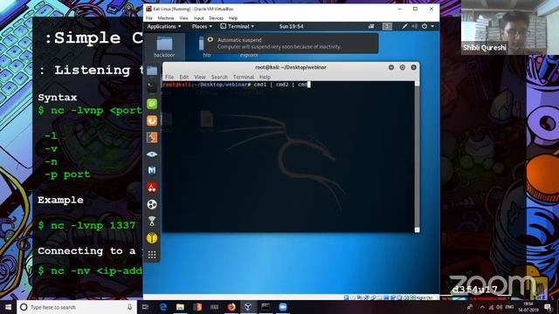Launch Microsoft Edge from taskbar

[163, 307]
